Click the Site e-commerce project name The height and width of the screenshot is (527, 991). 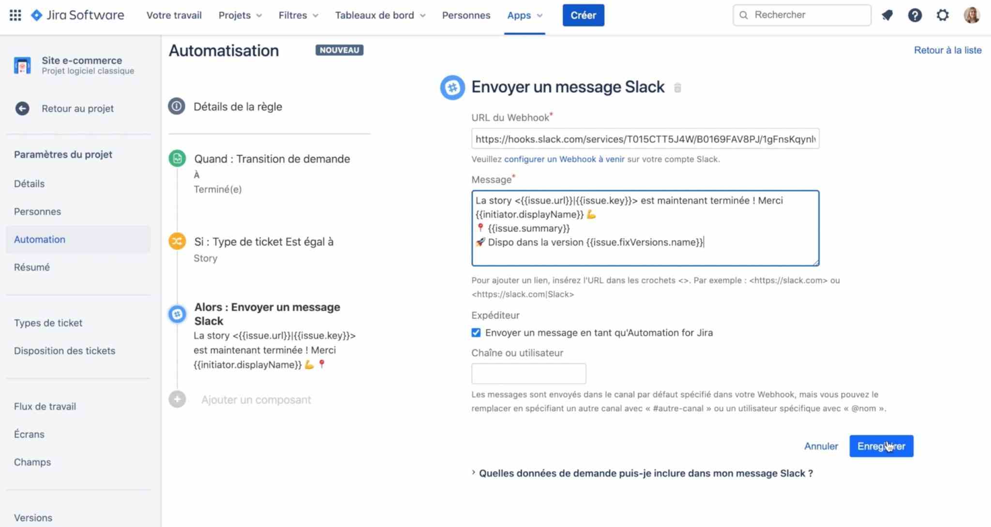coord(82,60)
